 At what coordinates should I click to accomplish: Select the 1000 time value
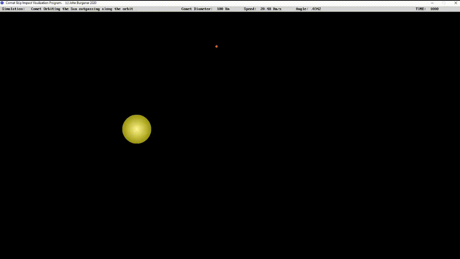click(434, 9)
